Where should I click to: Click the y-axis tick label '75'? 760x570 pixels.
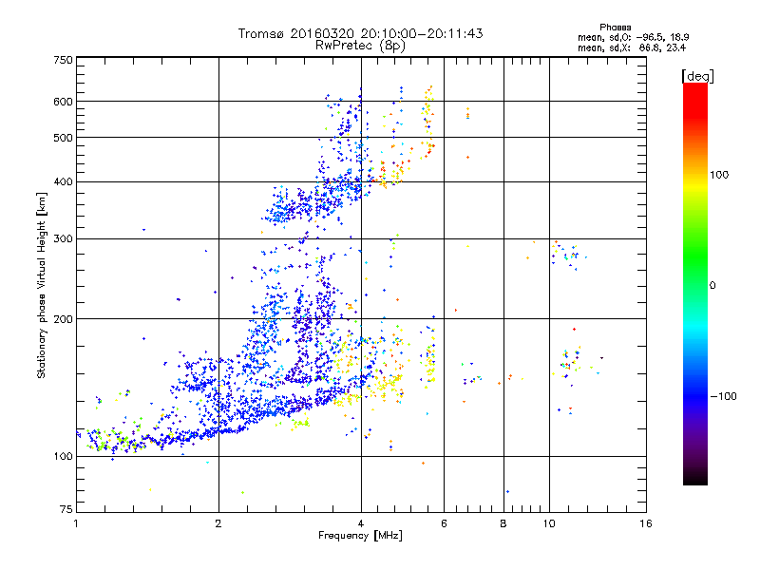(x=66, y=509)
